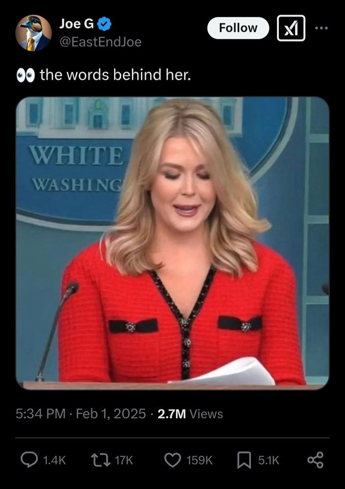Click the Joe G display name
The width and height of the screenshot is (345, 489).
pos(76,23)
